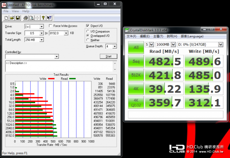230x158 pixels.
Task: Open the 主題(T) menu in CrystalDiskMark
Action: pos(158,36)
